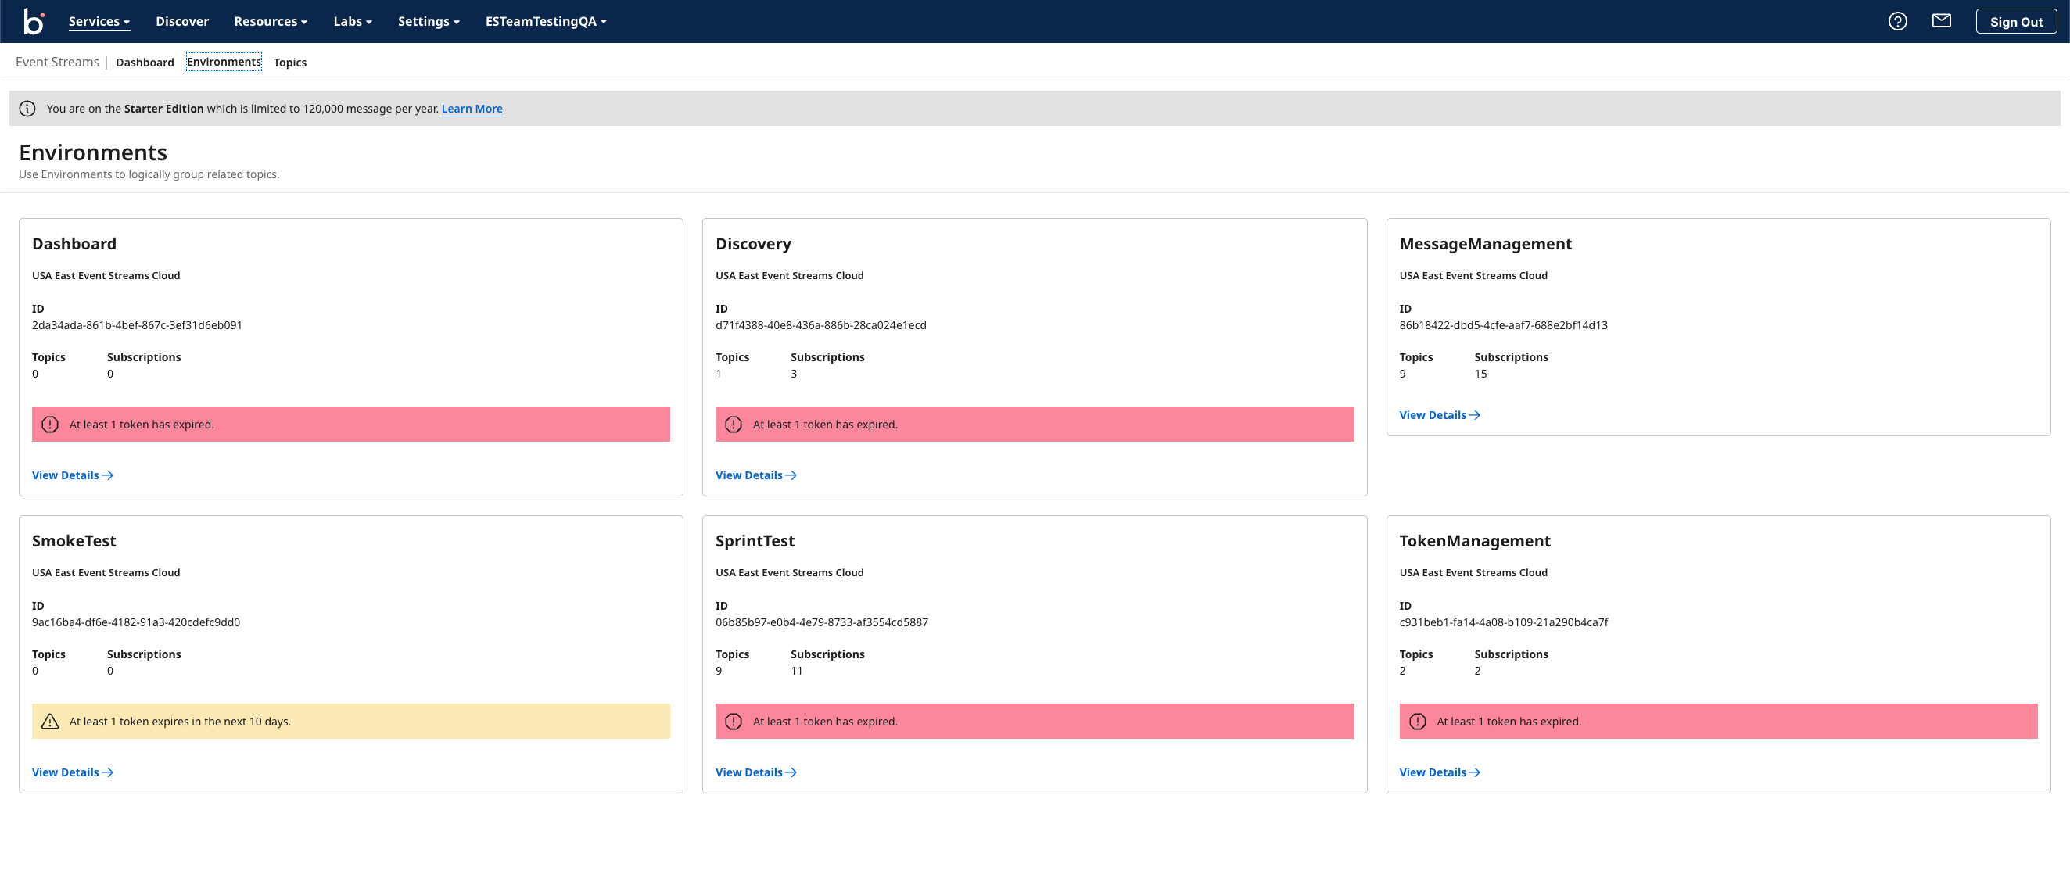
Task: Open View Details for MessageManagement environment
Action: tap(1439, 415)
